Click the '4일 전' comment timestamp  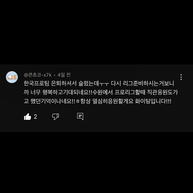pos(64,75)
